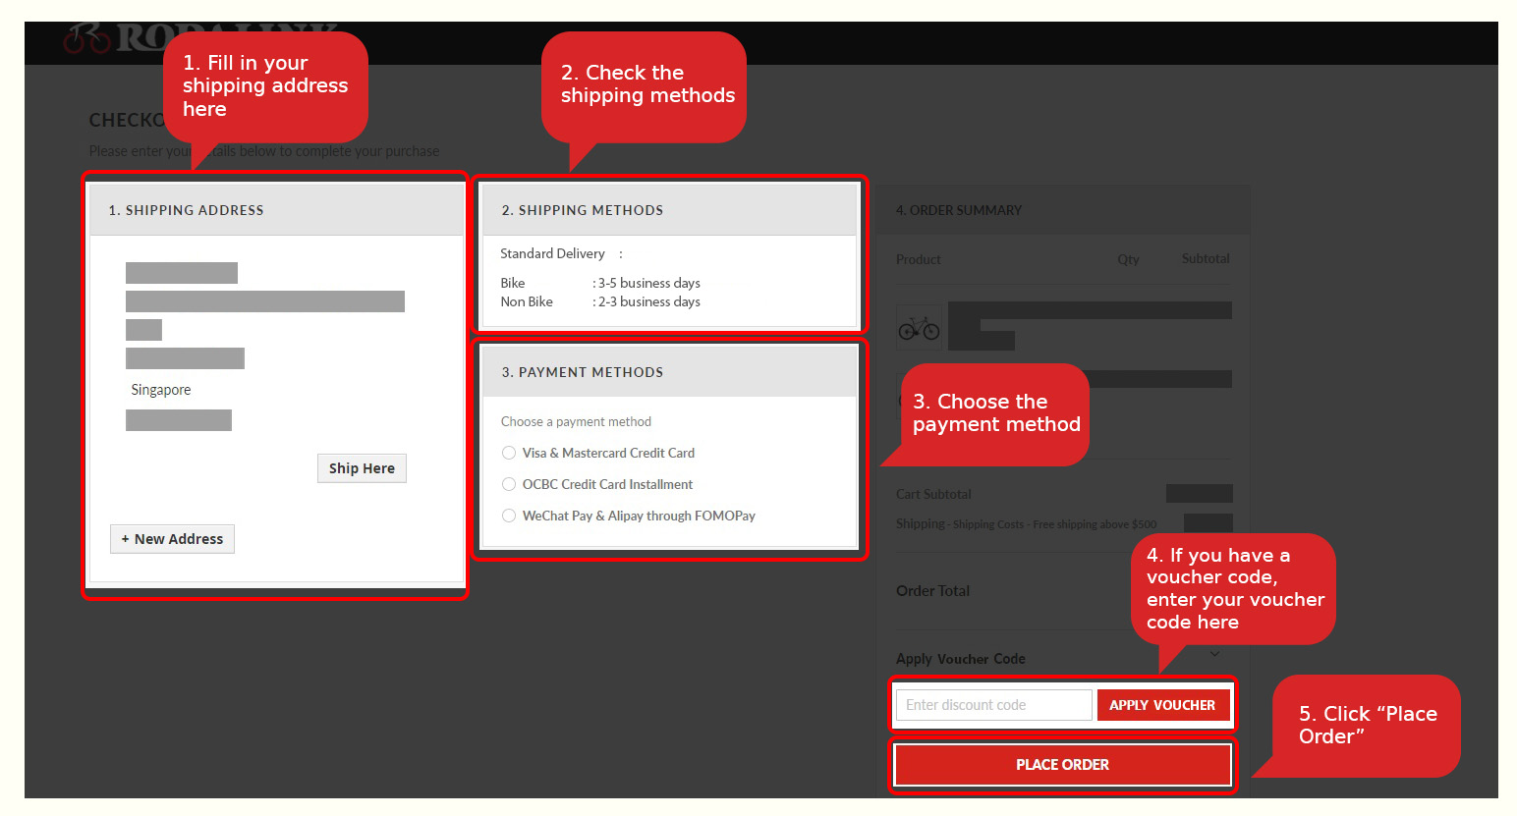Pick WeChat Pay & Alipay through FOMOPay
The height and width of the screenshot is (816, 1517).
click(x=509, y=516)
